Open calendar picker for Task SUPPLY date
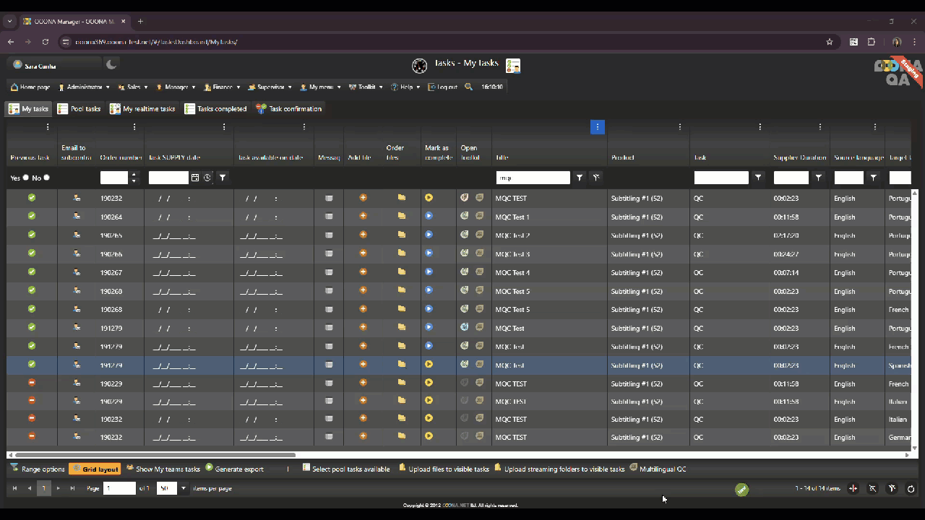925x520 pixels. 195,178
